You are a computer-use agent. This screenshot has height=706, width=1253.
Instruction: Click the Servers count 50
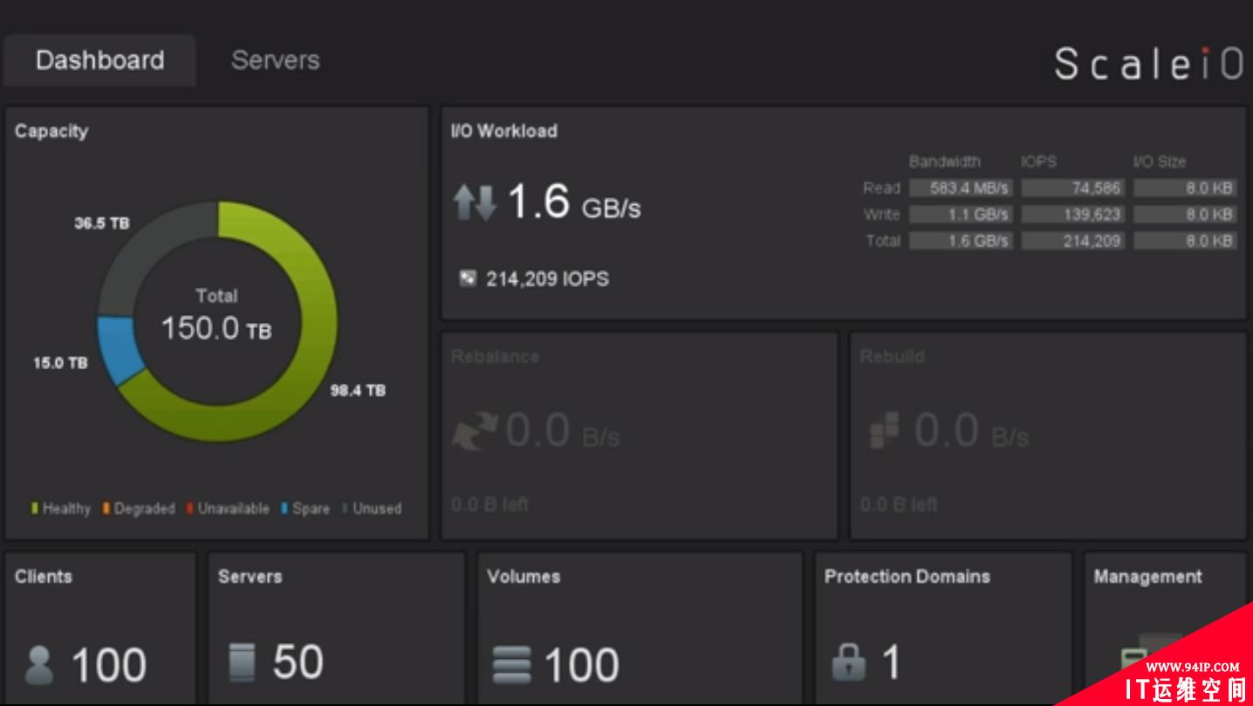coord(298,662)
